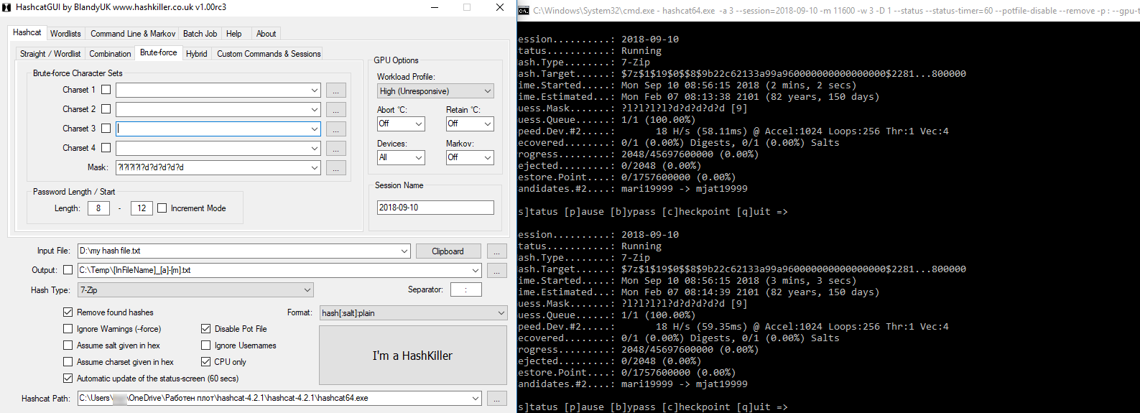This screenshot has width=1140, height=413.
Task: Click the Output path text field
Action: click(x=274, y=271)
